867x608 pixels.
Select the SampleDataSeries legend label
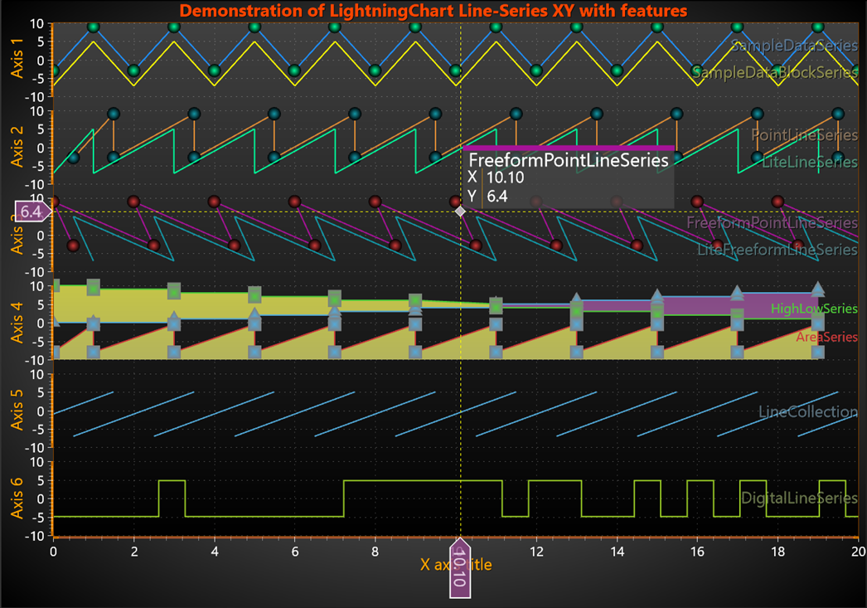click(x=794, y=46)
